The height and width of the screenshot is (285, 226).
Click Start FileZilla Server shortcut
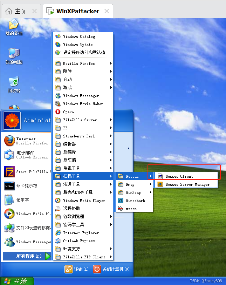tap(27, 172)
